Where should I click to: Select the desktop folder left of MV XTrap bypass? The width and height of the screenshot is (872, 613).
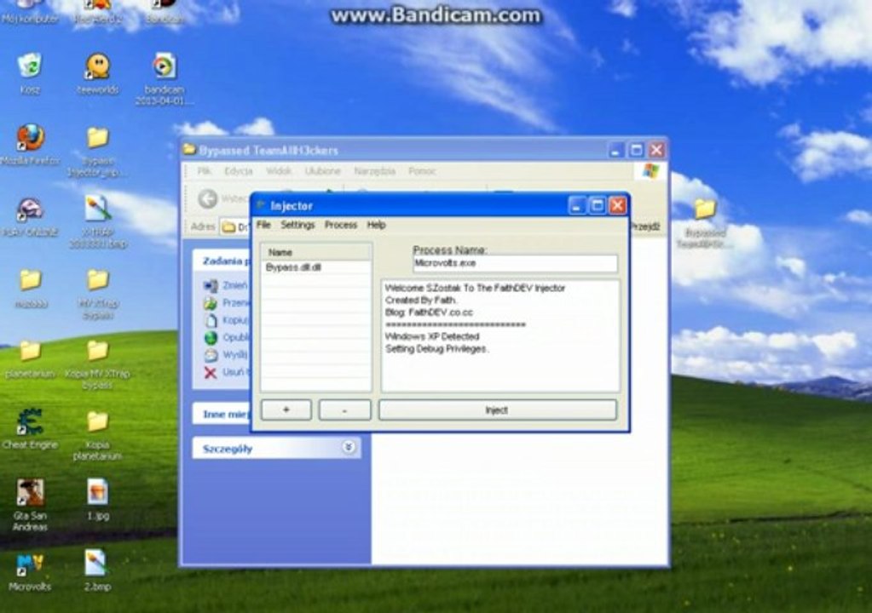(x=31, y=280)
